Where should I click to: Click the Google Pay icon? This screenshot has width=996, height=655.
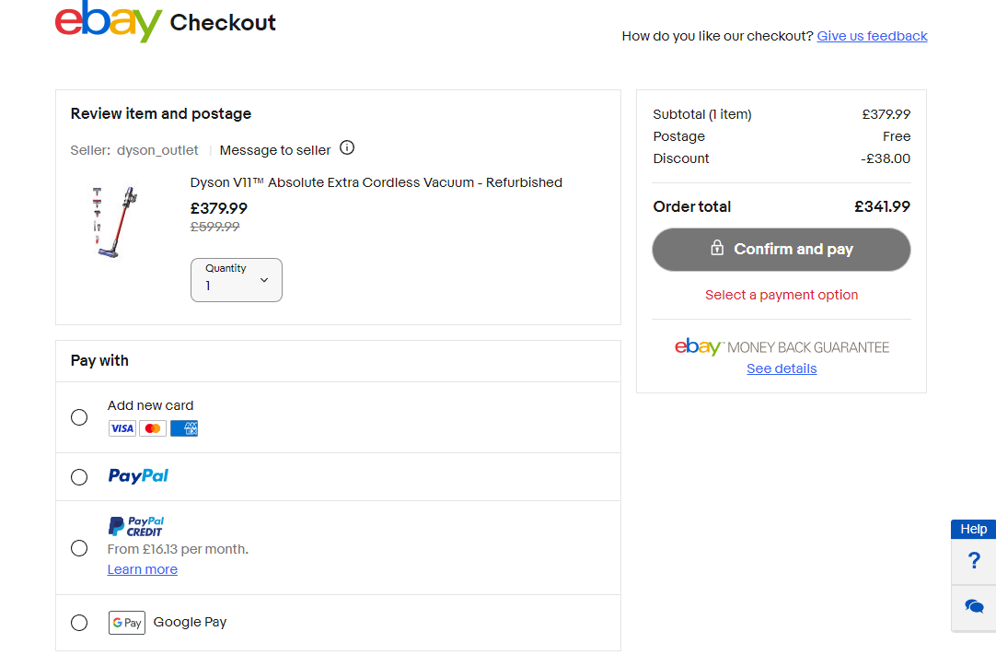[127, 622]
